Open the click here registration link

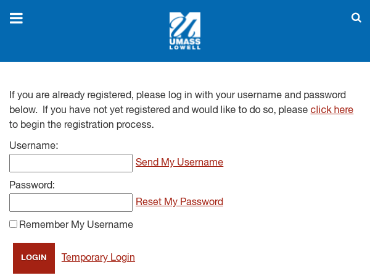[x=332, y=110]
